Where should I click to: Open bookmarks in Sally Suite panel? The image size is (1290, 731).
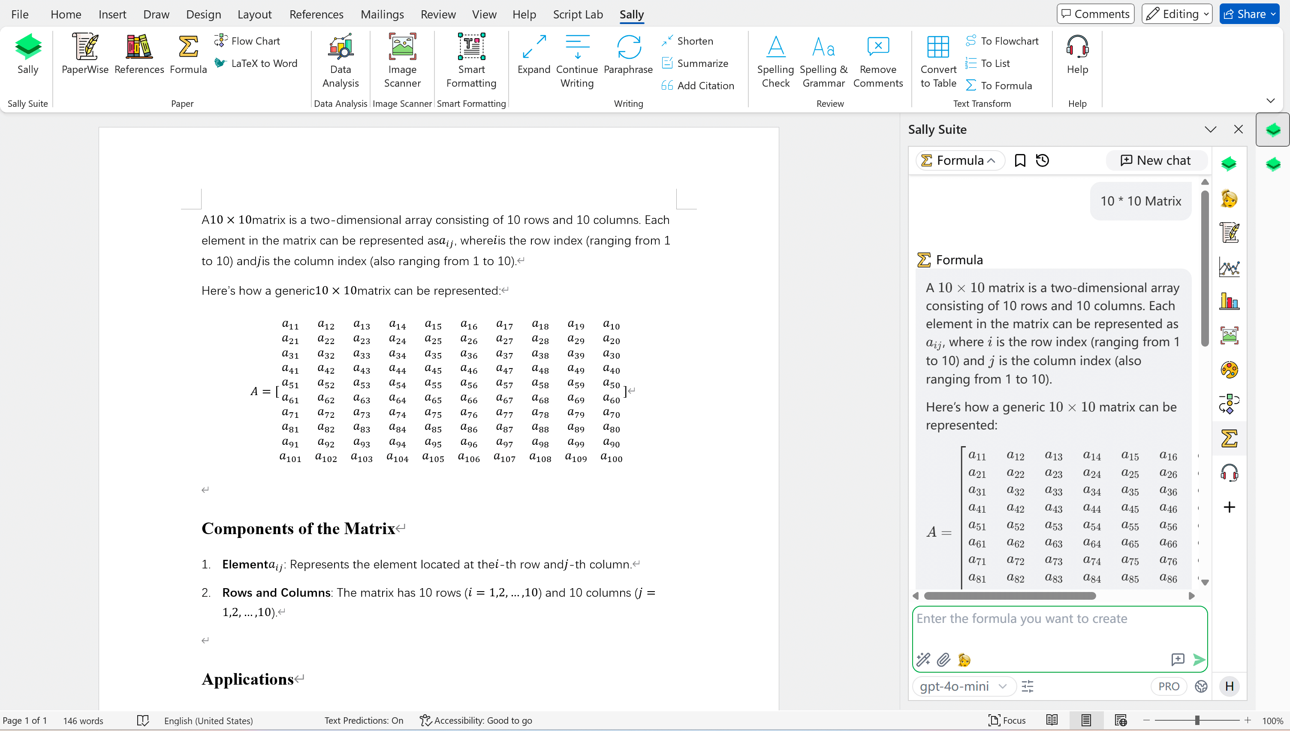coord(1019,161)
